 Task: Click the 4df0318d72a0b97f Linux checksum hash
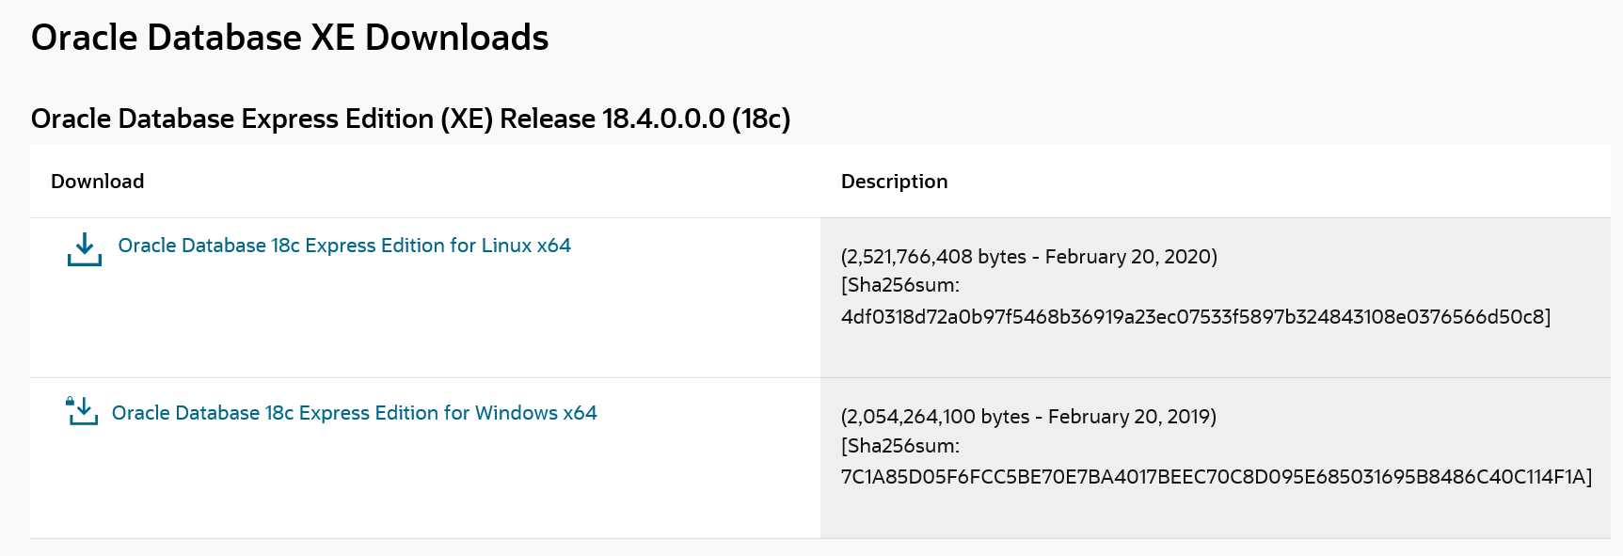point(1193,317)
